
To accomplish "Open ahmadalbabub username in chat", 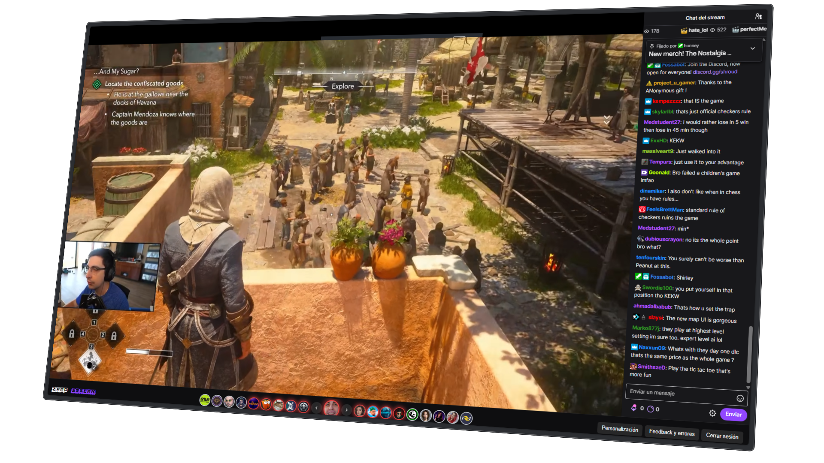I will tap(652, 307).
